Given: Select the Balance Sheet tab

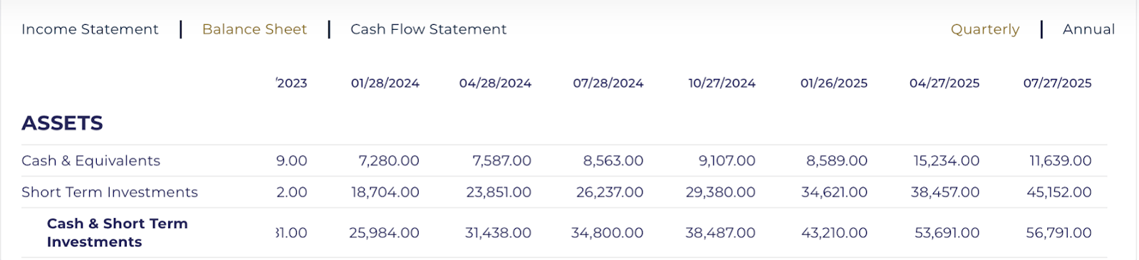Looking at the screenshot, I should tap(254, 29).
